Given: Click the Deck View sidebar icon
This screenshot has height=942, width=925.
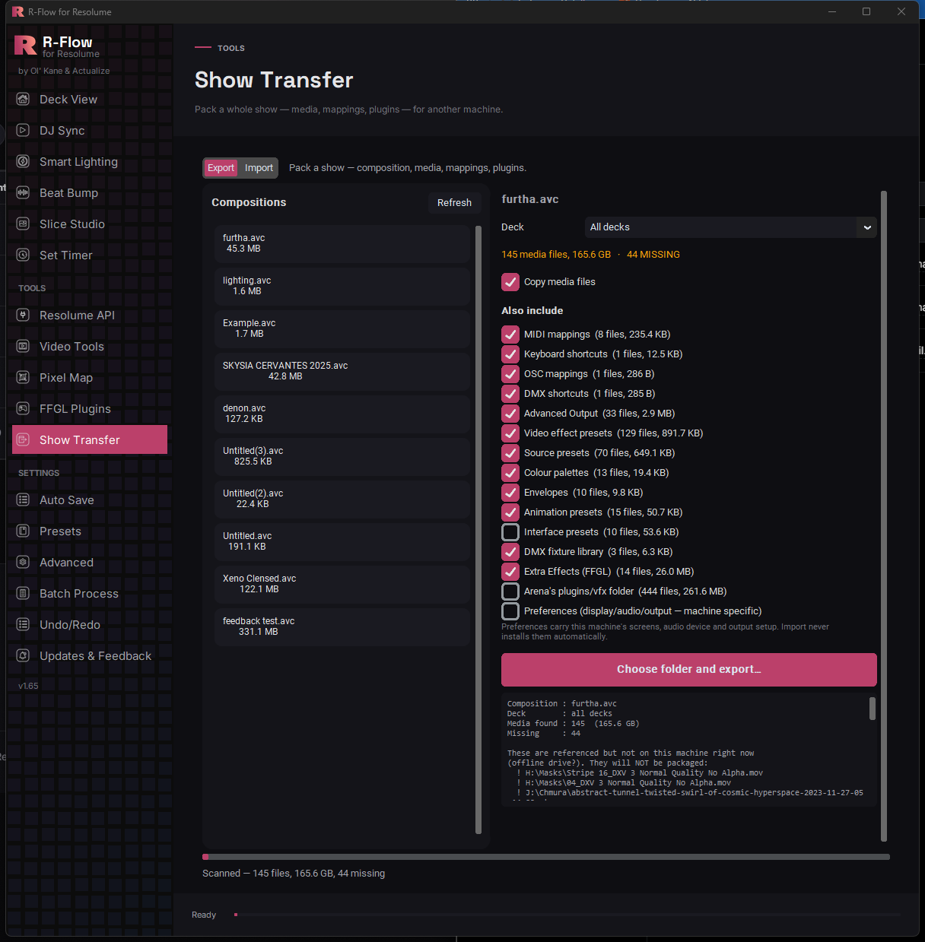Looking at the screenshot, I should tap(23, 99).
